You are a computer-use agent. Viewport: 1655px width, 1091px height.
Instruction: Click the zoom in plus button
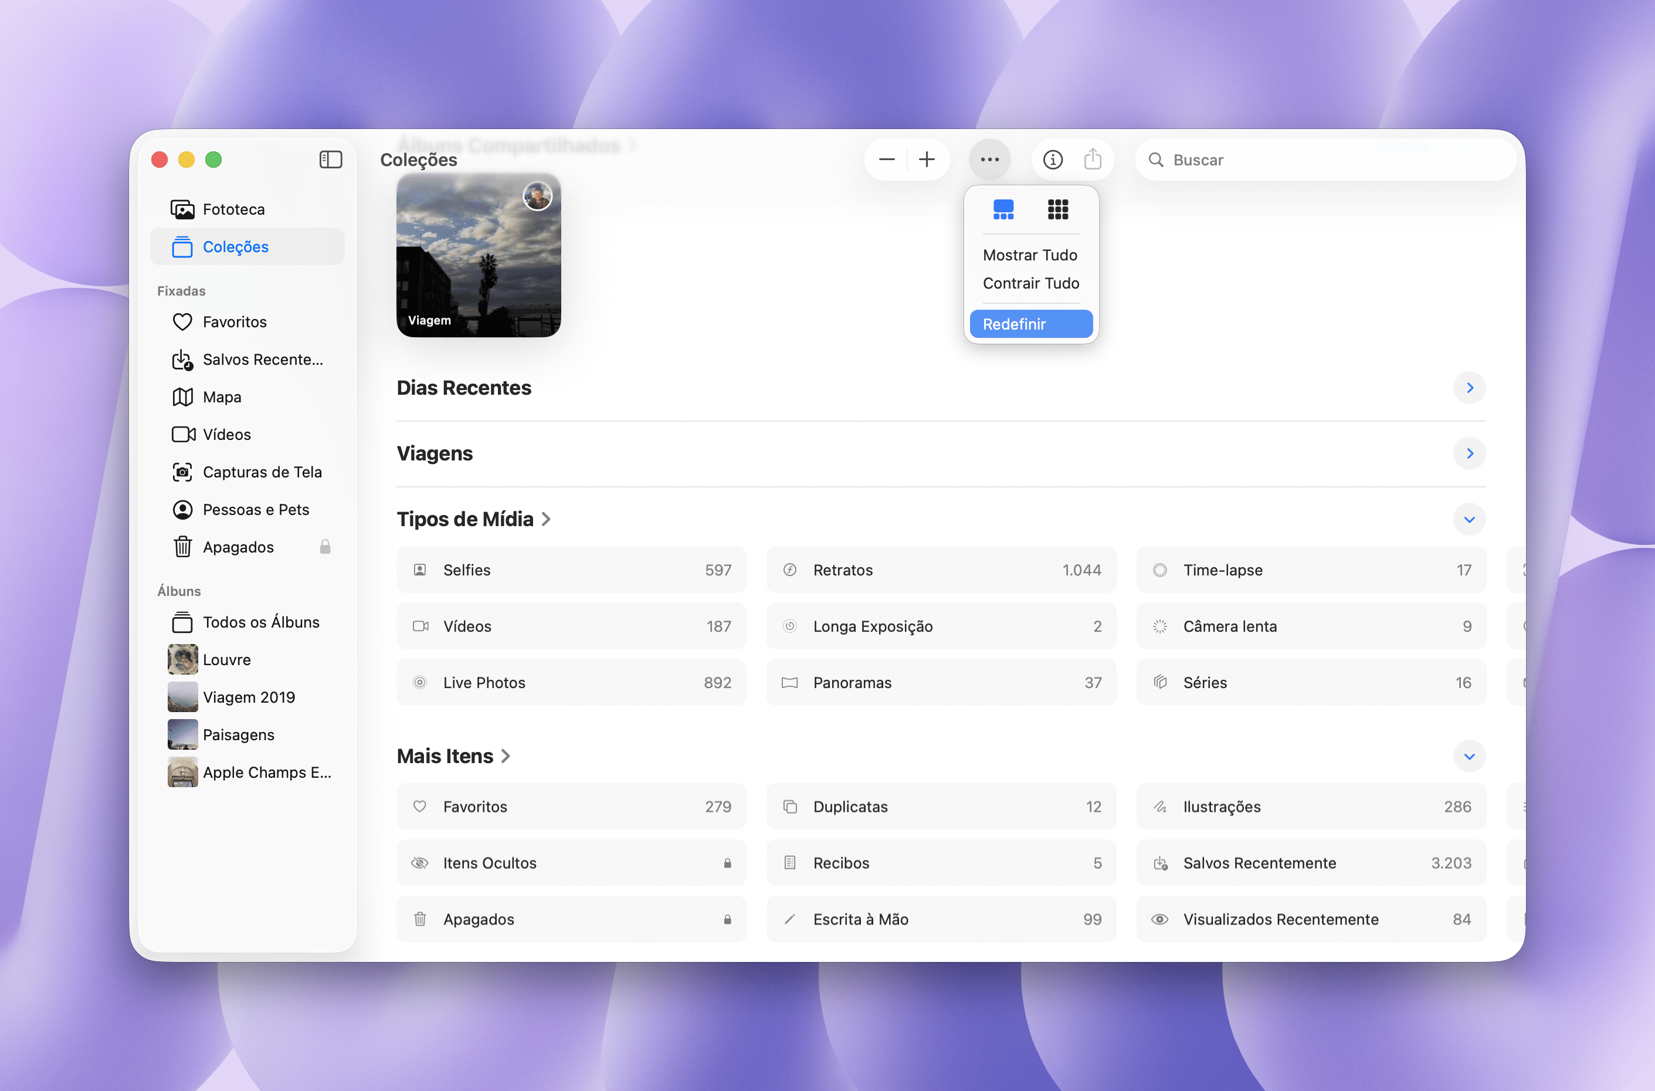927,160
